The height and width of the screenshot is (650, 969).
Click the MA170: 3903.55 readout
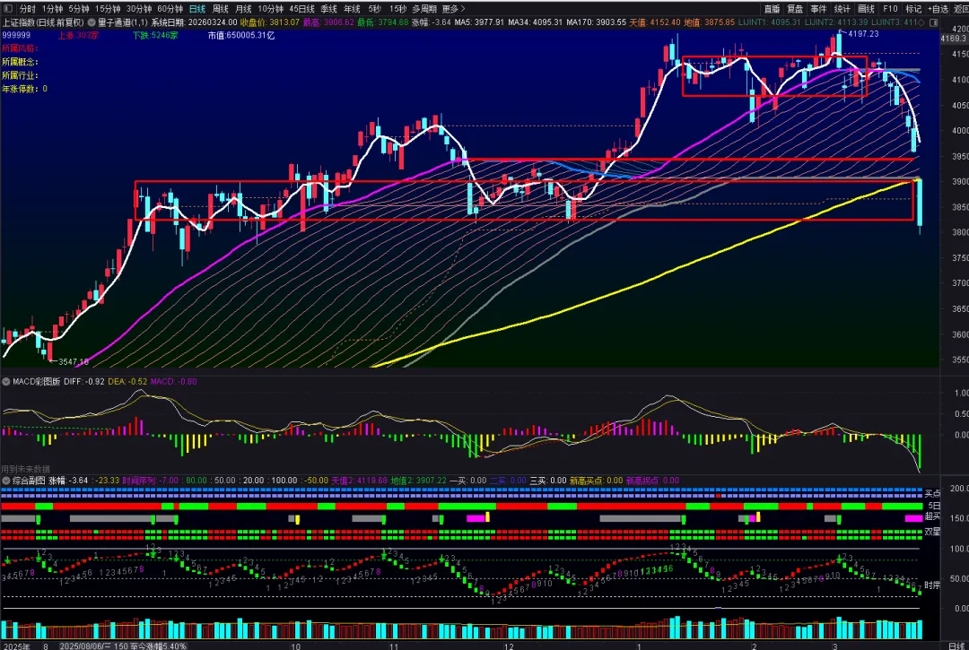pyautogui.click(x=596, y=22)
